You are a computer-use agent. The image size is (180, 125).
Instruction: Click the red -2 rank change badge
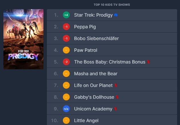pyautogui.click(x=66, y=62)
